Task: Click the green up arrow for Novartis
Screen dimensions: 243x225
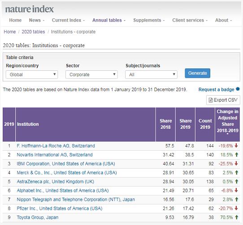Action: [x=237, y=154]
